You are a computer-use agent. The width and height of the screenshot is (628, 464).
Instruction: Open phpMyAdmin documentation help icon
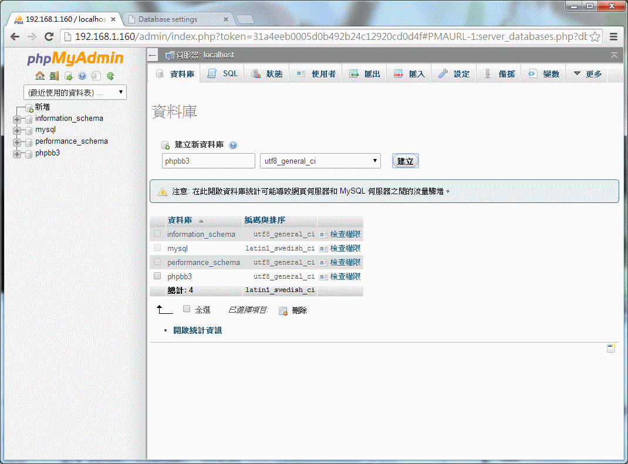point(82,76)
